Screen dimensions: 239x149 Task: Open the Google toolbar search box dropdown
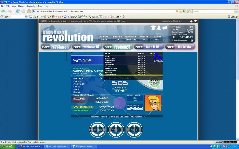click(26, 17)
